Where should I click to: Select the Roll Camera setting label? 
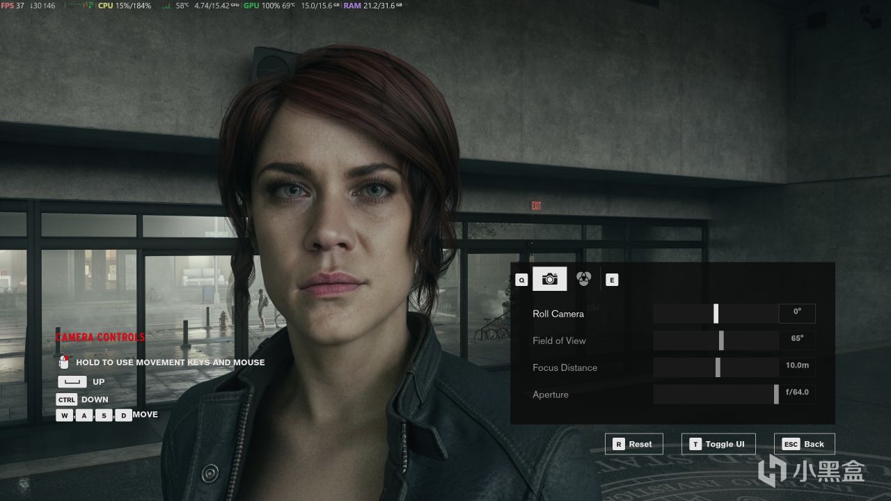point(558,314)
